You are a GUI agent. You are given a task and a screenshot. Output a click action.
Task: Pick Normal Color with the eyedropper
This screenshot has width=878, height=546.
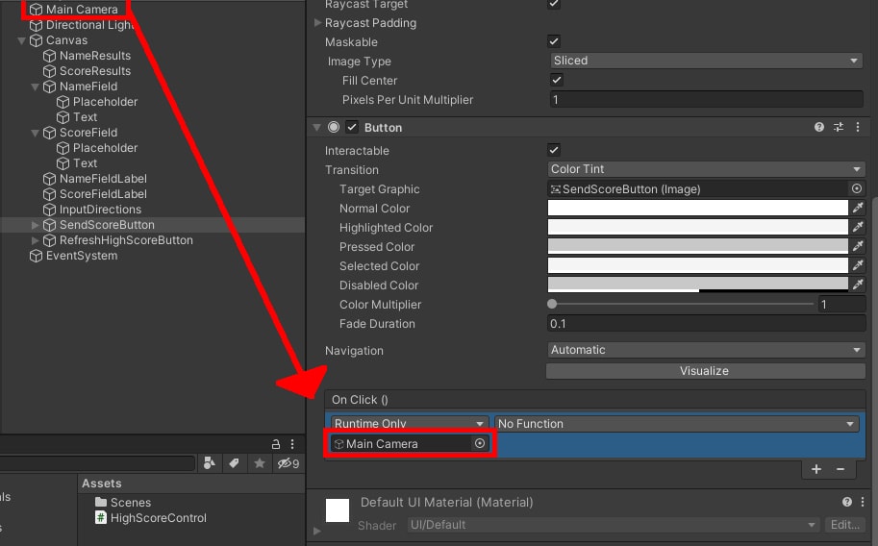[x=857, y=208]
